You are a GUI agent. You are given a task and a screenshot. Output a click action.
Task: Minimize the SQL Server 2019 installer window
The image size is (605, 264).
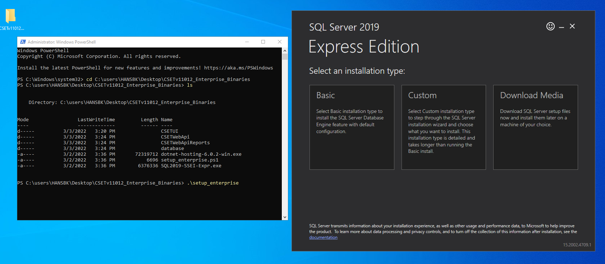(x=562, y=27)
